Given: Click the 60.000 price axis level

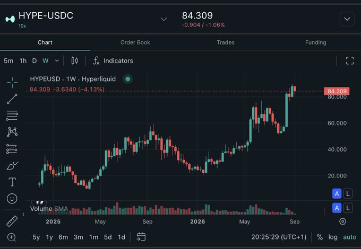Looking at the screenshot, I should coord(337,123).
